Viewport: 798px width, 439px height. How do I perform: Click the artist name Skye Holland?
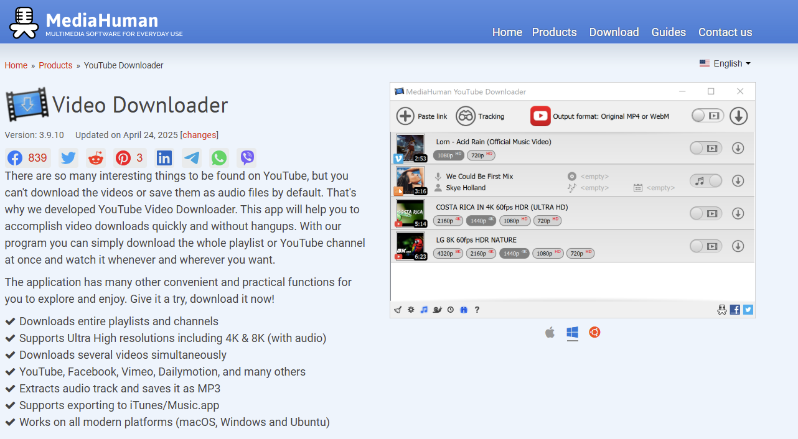point(466,188)
